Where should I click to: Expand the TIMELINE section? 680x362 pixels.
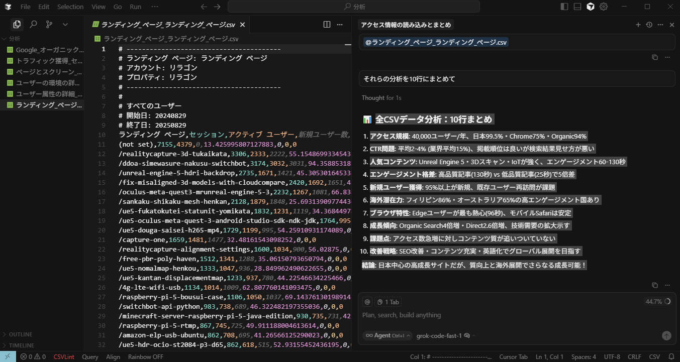(x=21, y=345)
